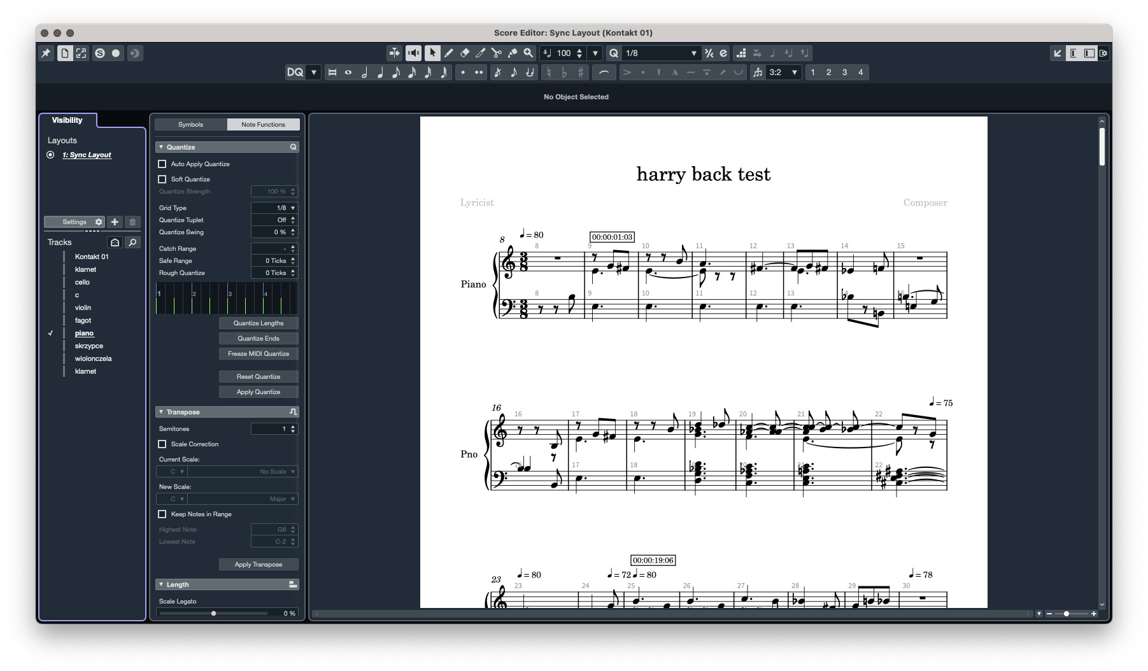Click the Apply Transpose button

click(x=259, y=565)
